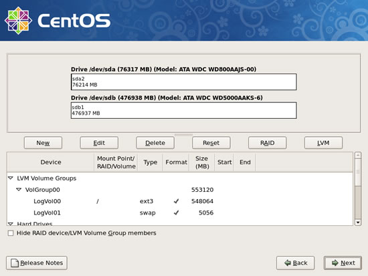The width and height of the screenshot is (368, 276).
Task: Click the green Back arrow icon
Action: [x=288, y=263]
